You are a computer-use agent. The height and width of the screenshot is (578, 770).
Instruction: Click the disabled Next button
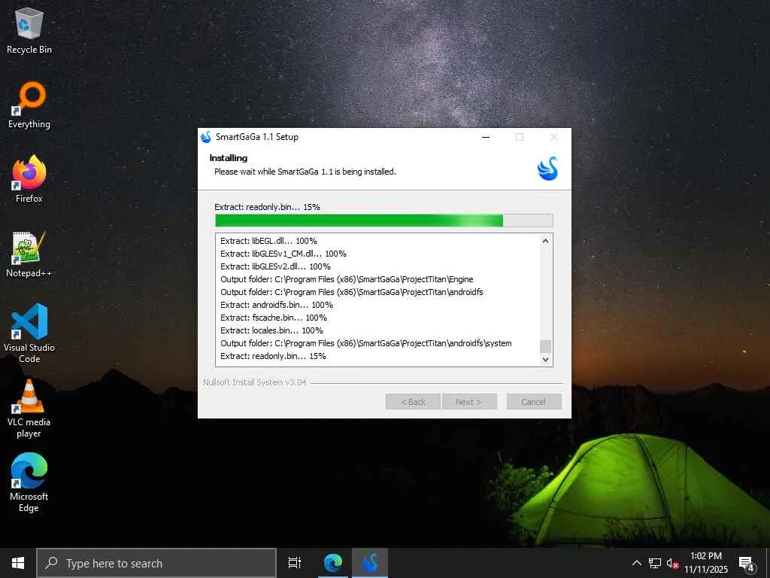point(469,402)
